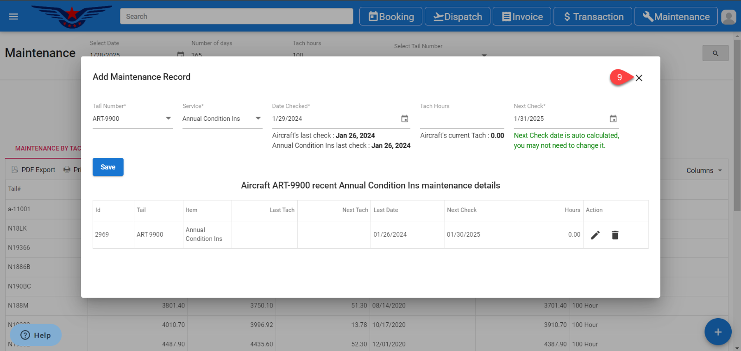Open the Booking menu

tap(391, 17)
